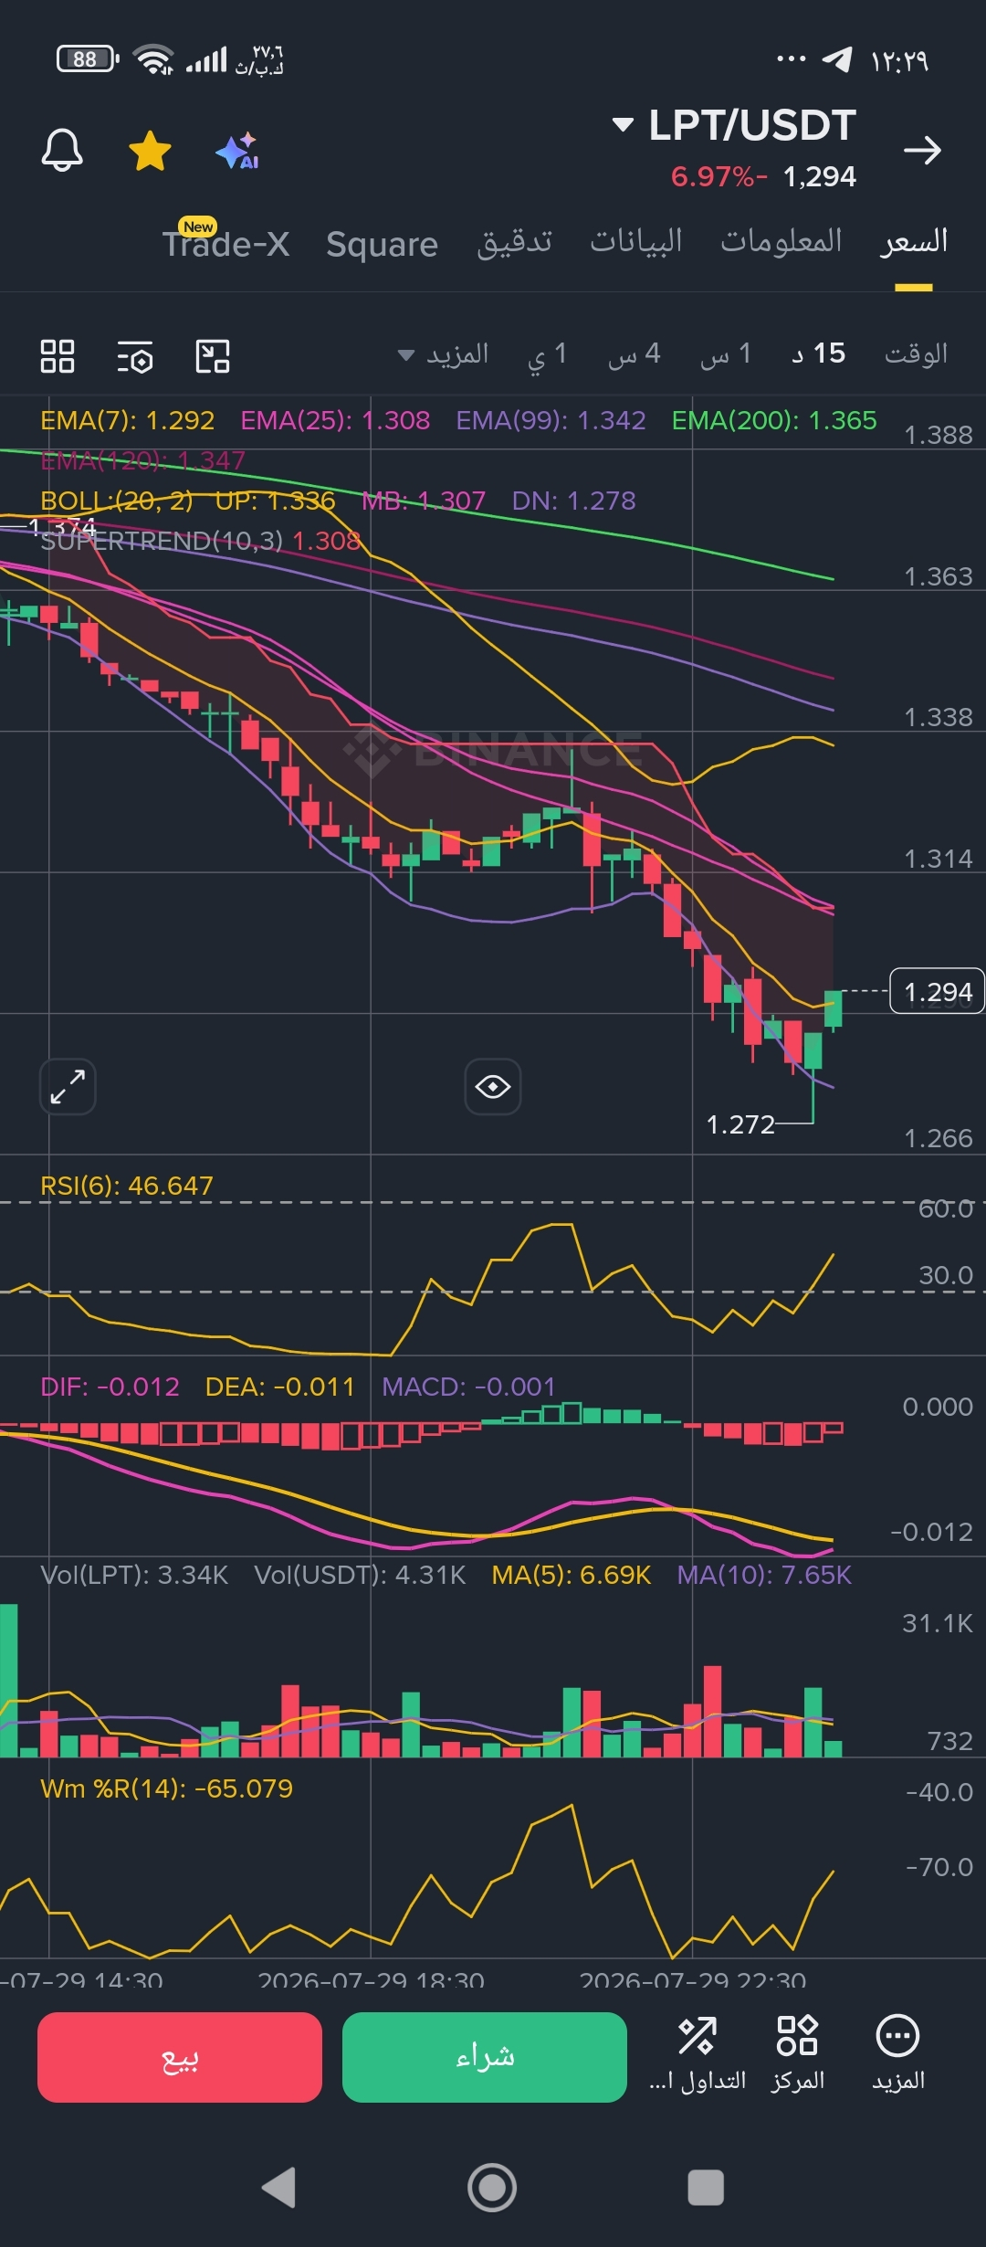Tap the DIF: -0.012 MACD label
Viewport: 986px width, 2247px height.
point(110,1387)
